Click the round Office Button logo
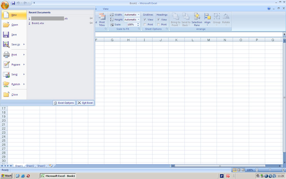The width and height of the screenshot is (286, 179). pyautogui.click(x=5, y=5)
